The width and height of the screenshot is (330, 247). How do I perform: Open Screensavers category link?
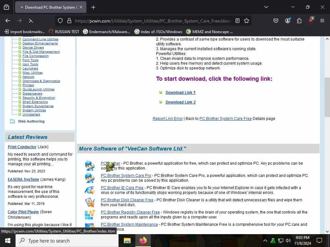[33, 94]
